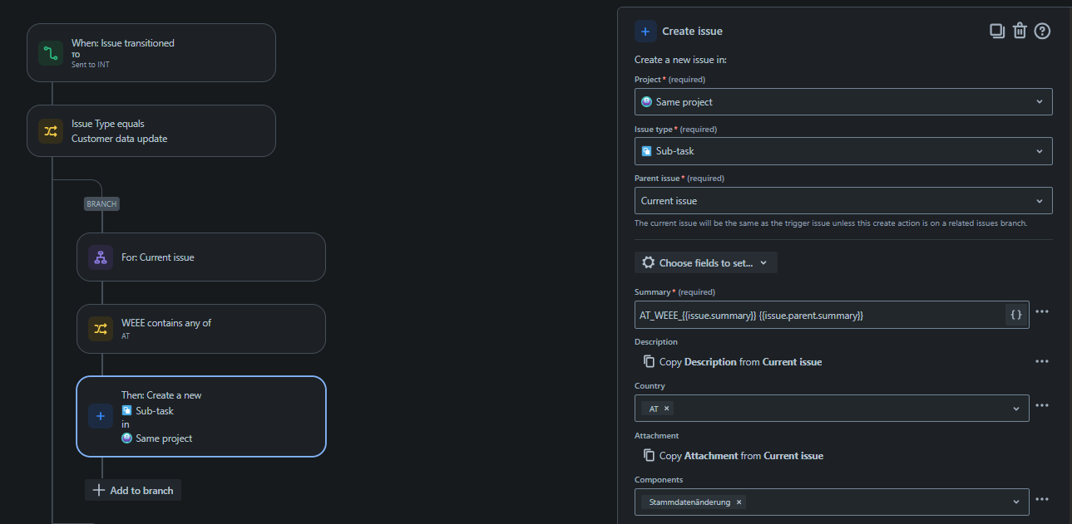Screen dimensions: 1072x524
Task: Click the duplicate component icon
Action: (996, 31)
